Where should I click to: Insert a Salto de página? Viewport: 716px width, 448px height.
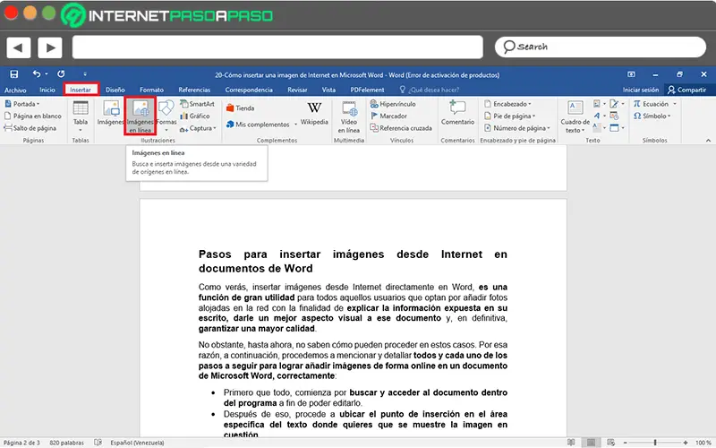[30, 128]
